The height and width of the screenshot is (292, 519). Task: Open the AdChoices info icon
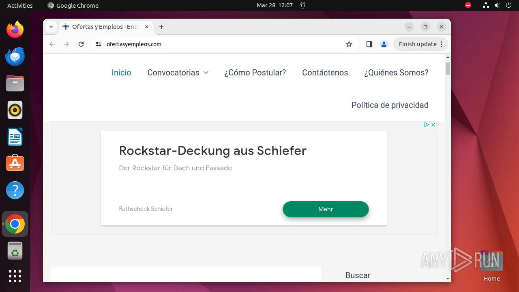click(x=427, y=125)
